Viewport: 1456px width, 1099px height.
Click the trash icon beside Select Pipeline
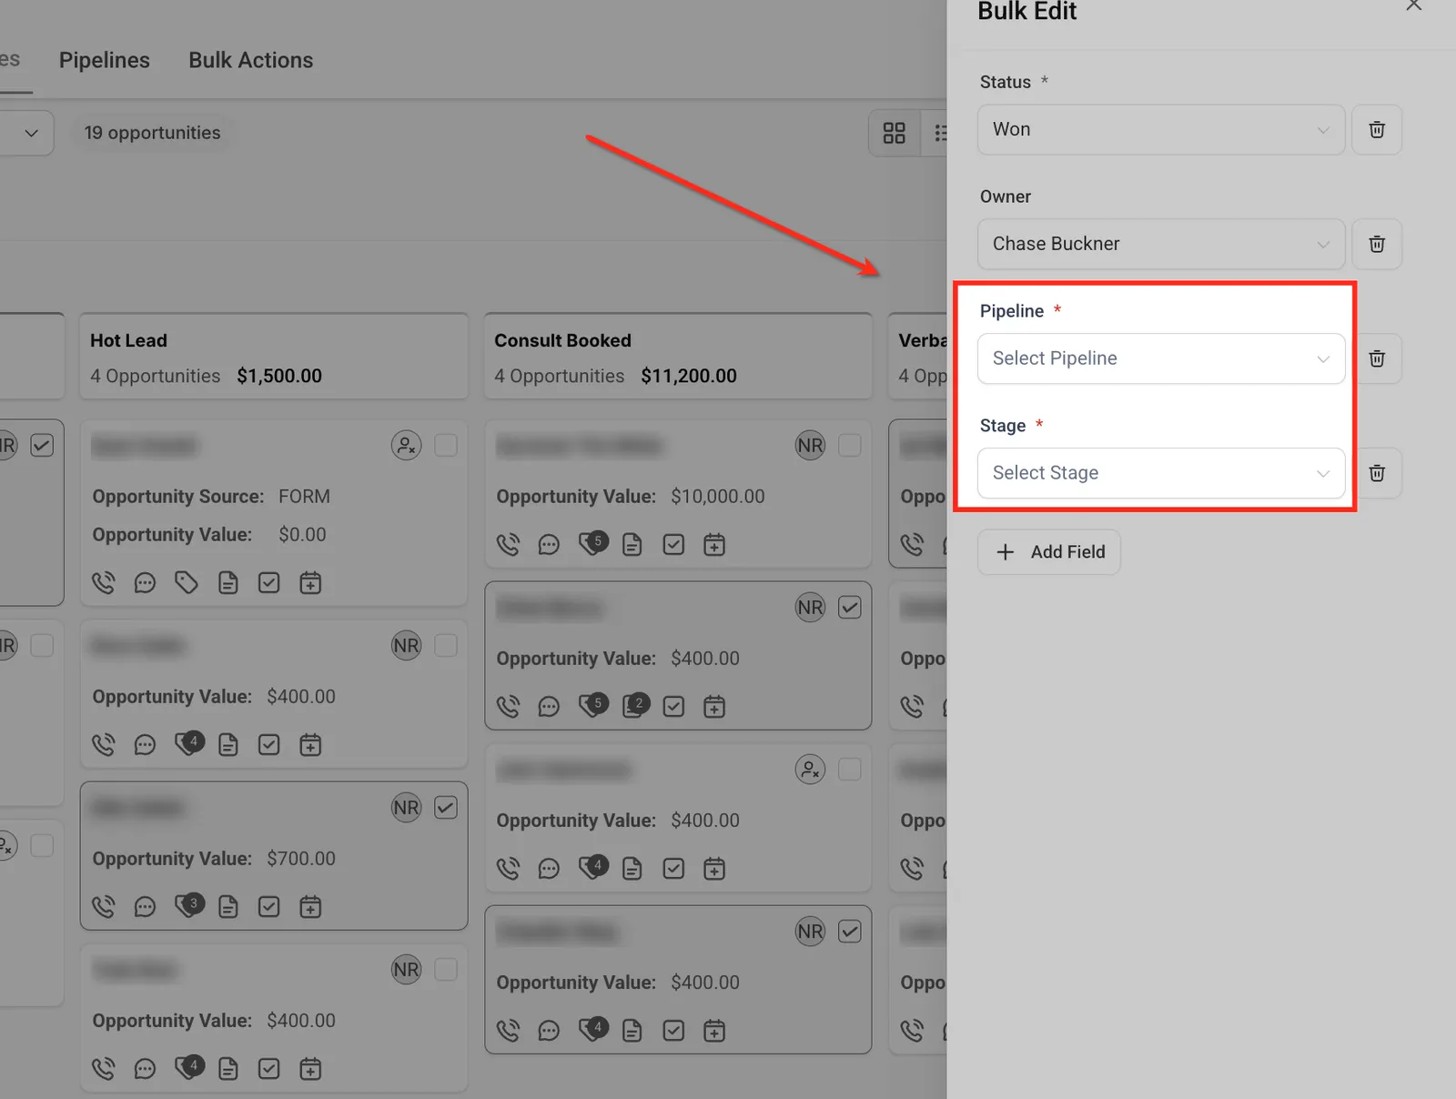click(x=1377, y=358)
